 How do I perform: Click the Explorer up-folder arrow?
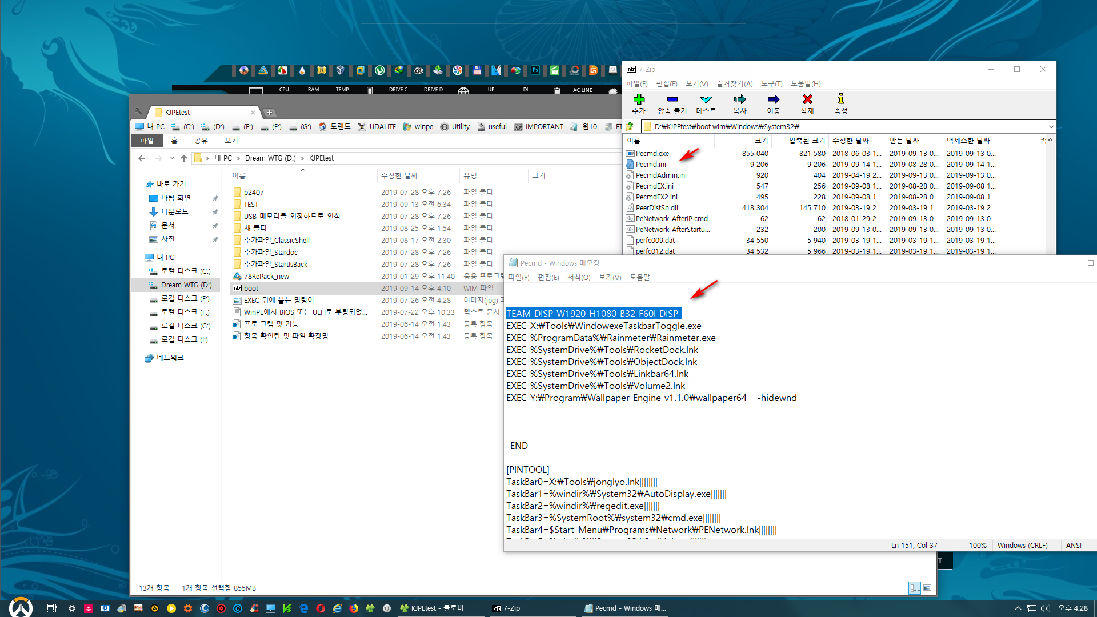pos(184,158)
